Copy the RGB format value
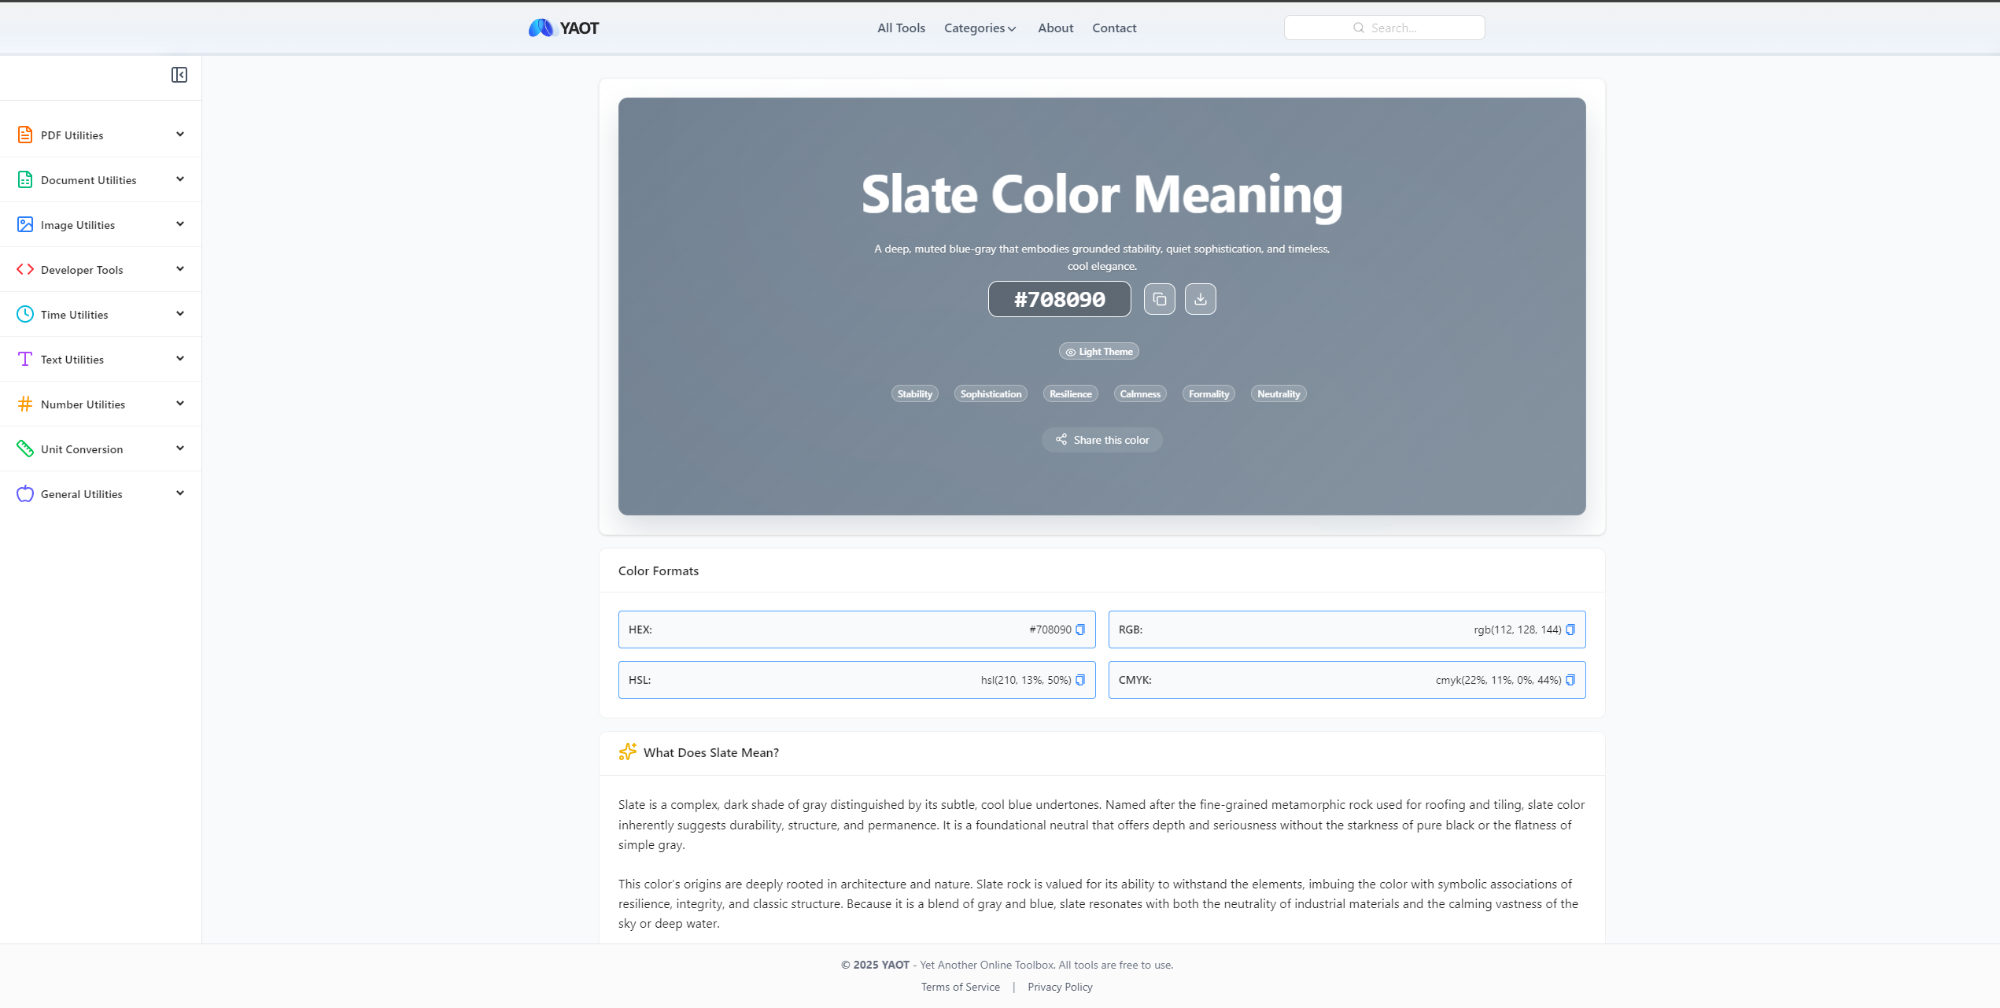This screenshot has height=1008, width=2000. [1570, 630]
